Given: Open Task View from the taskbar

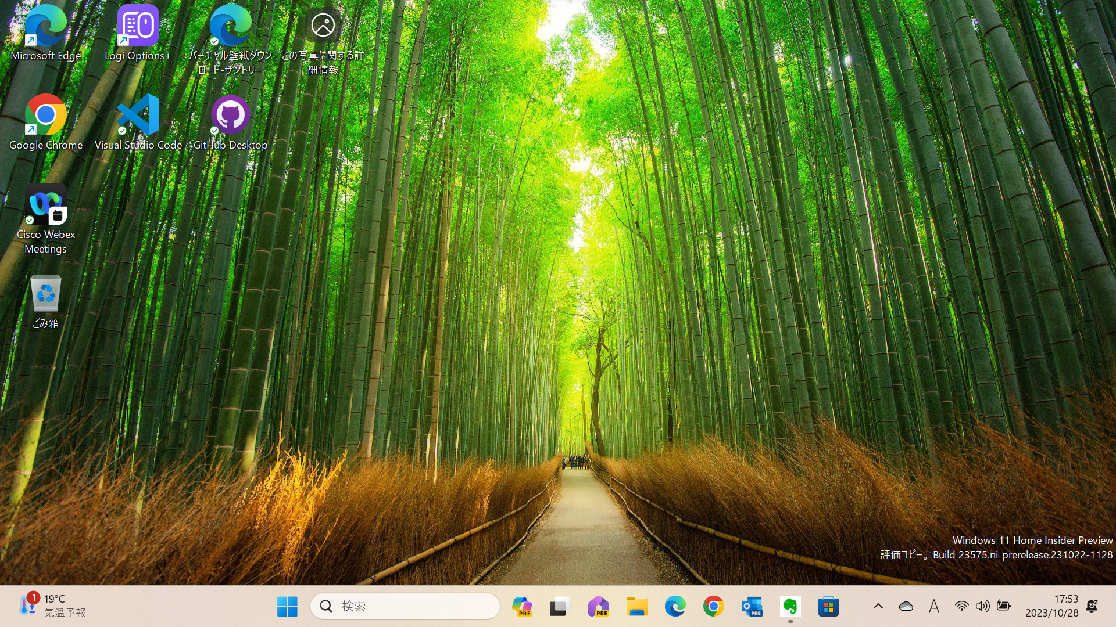Looking at the screenshot, I should [560, 607].
